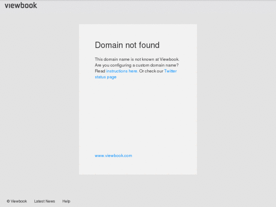Click the text 'This domain name is not known at Viewbook.'

point(137,59)
